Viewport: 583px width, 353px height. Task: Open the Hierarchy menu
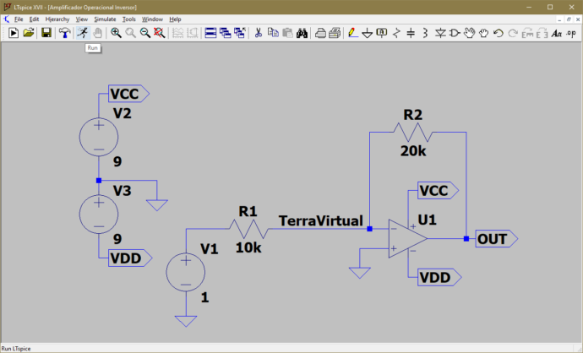click(x=57, y=19)
